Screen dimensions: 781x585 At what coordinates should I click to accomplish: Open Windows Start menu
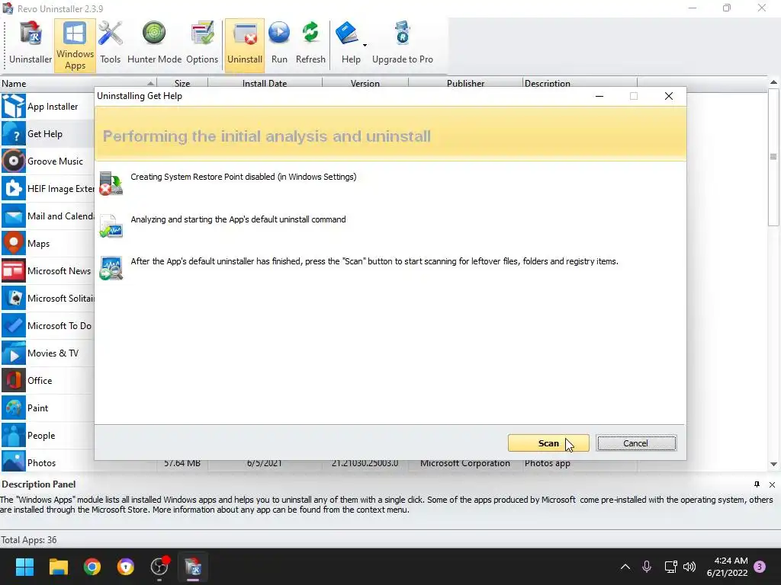(x=24, y=567)
